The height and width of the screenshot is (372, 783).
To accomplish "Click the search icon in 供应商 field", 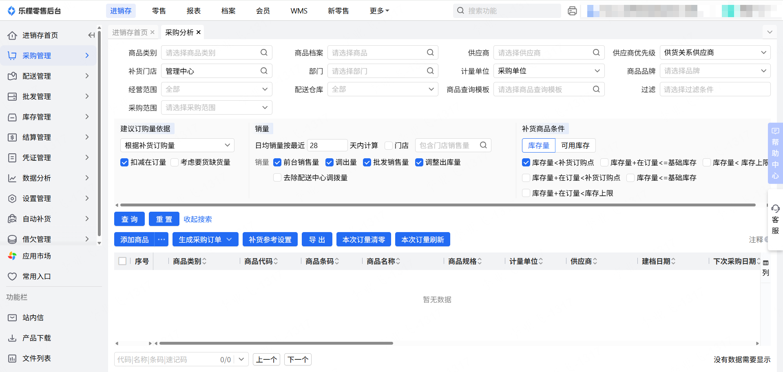I will point(596,53).
